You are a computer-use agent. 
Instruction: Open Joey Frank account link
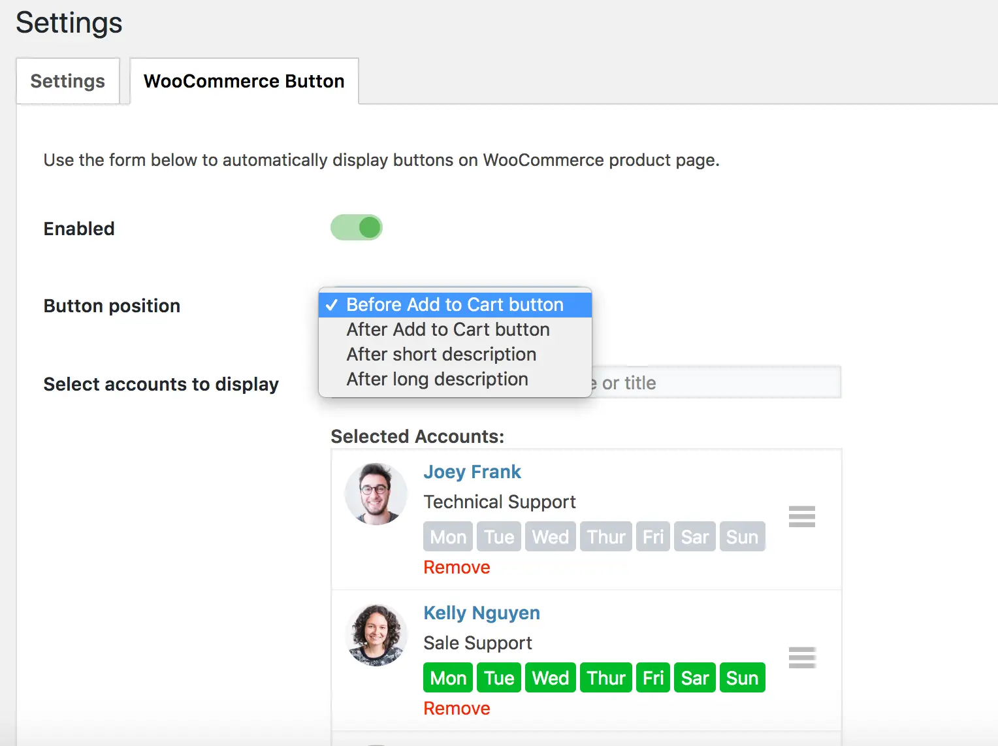(472, 472)
